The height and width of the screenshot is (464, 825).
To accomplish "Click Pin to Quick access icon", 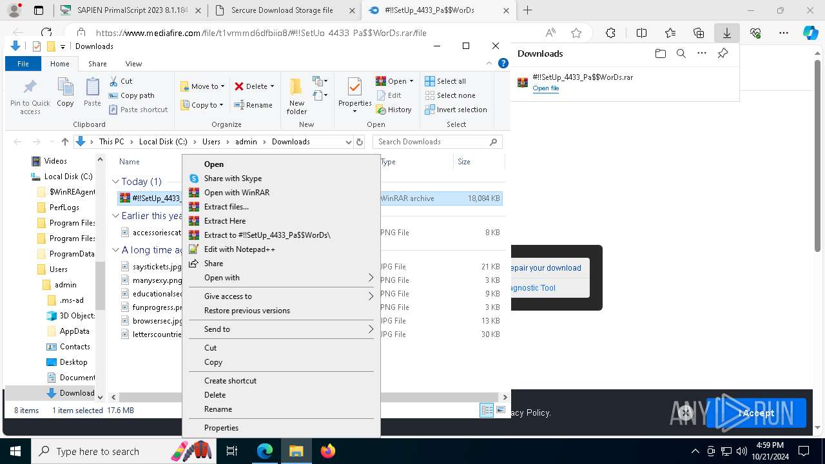I will [x=30, y=97].
